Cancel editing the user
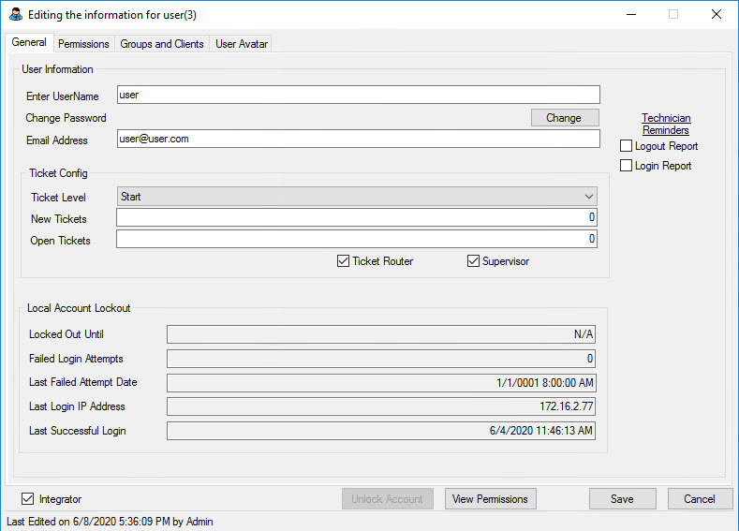This screenshot has width=739, height=531. [699, 499]
